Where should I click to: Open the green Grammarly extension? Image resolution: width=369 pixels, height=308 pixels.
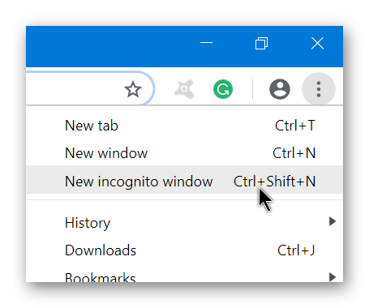click(x=223, y=89)
